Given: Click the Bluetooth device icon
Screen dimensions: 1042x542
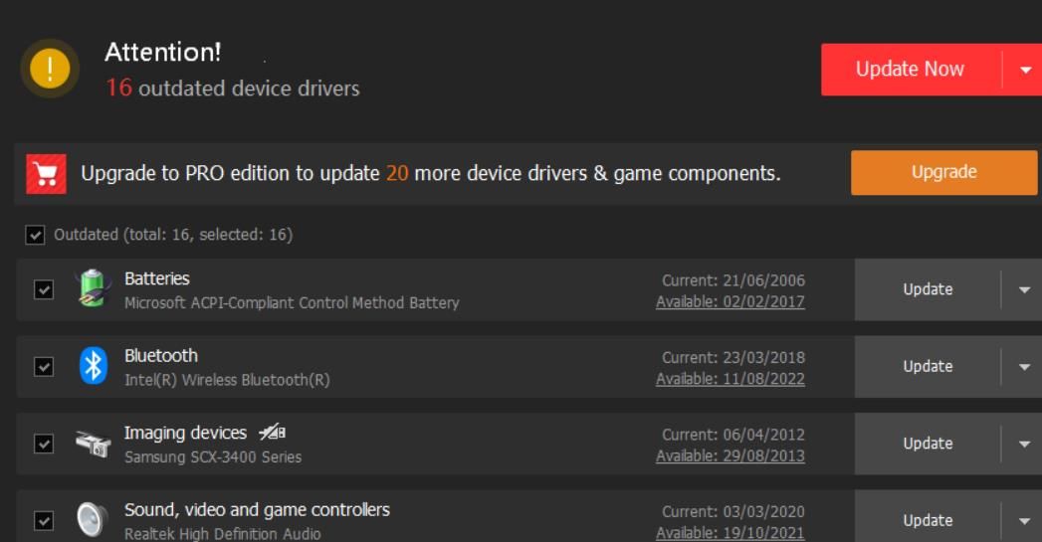Looking at the screenshot, I should point(93,366).
